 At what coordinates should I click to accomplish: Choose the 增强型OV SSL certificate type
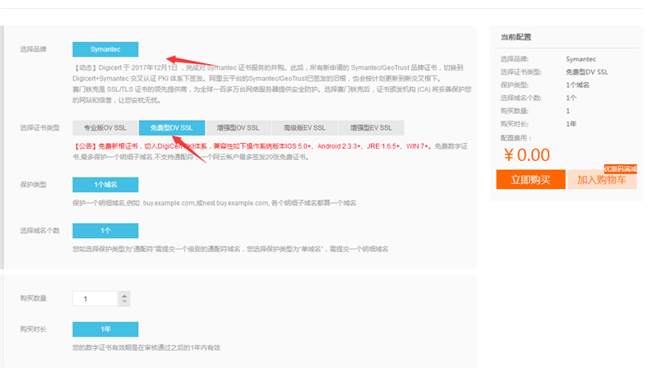coord(238,128)
